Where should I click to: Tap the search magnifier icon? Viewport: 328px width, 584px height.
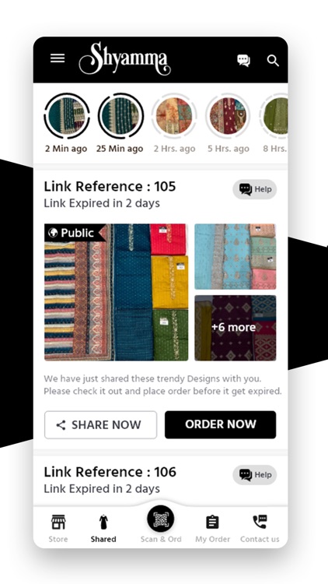click(x=273, y=60)
